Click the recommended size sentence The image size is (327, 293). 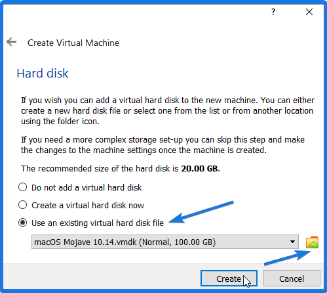point(121,169)
